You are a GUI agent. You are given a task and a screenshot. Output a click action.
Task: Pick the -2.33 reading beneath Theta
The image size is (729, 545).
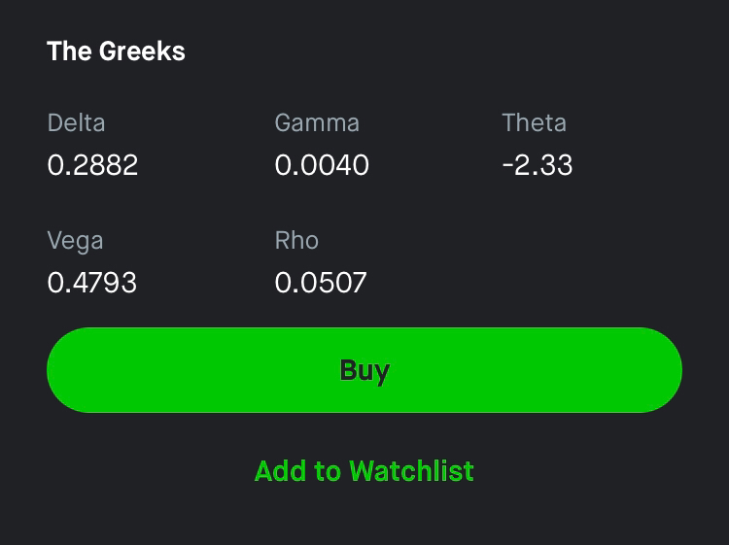tap(538, 165)
